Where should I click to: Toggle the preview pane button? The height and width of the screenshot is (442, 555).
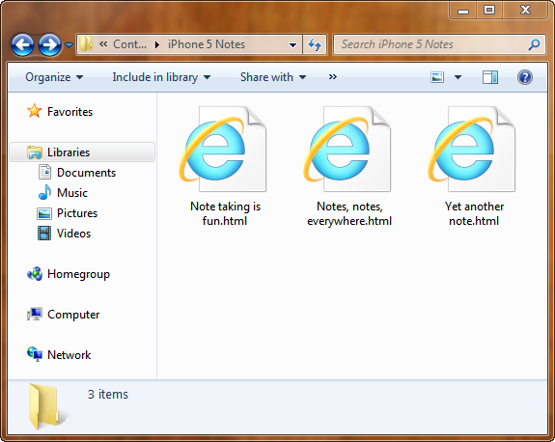490,77
